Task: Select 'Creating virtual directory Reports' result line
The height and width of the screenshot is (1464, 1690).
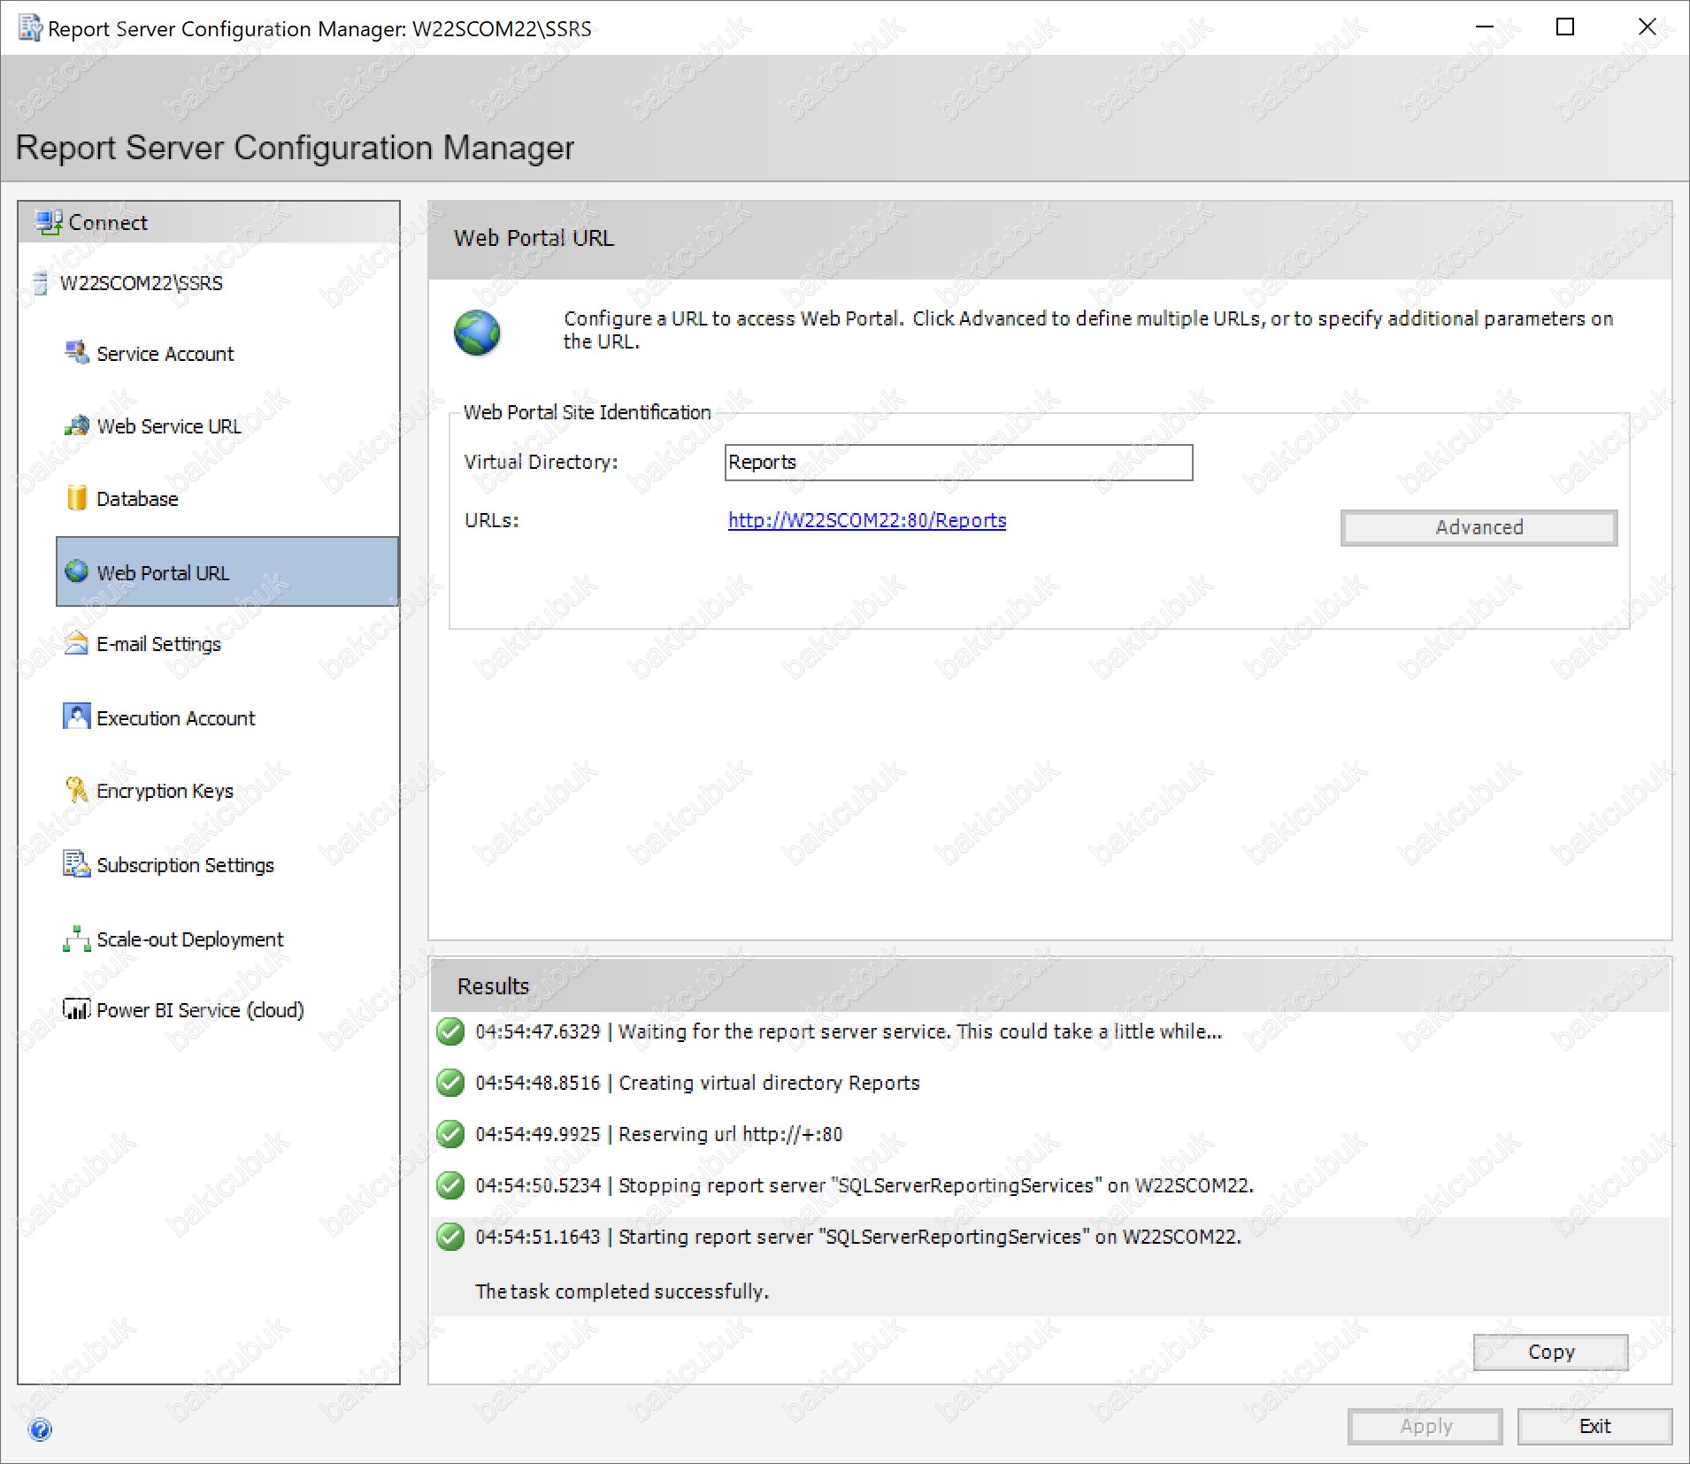Action: pos(697,1083)
